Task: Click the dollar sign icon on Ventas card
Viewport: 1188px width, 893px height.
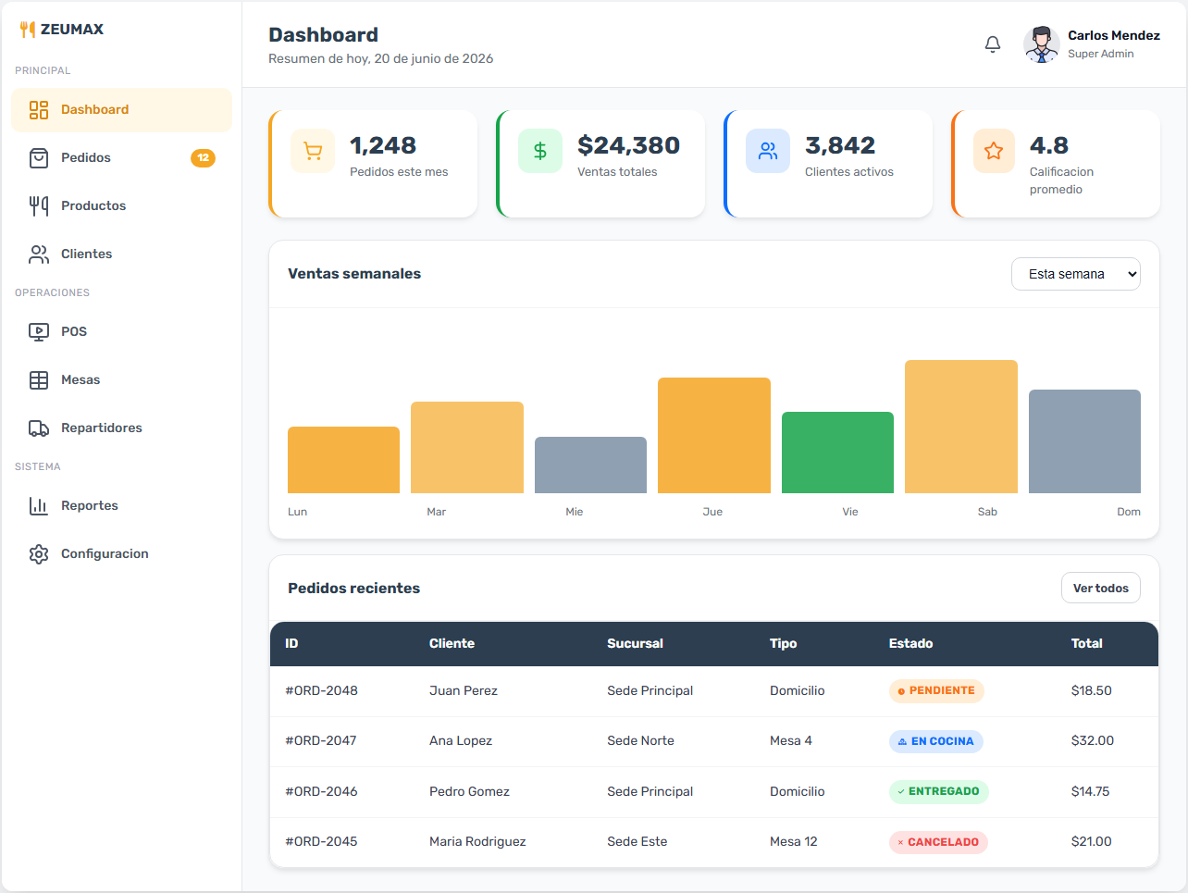Action: coord(540,151)
